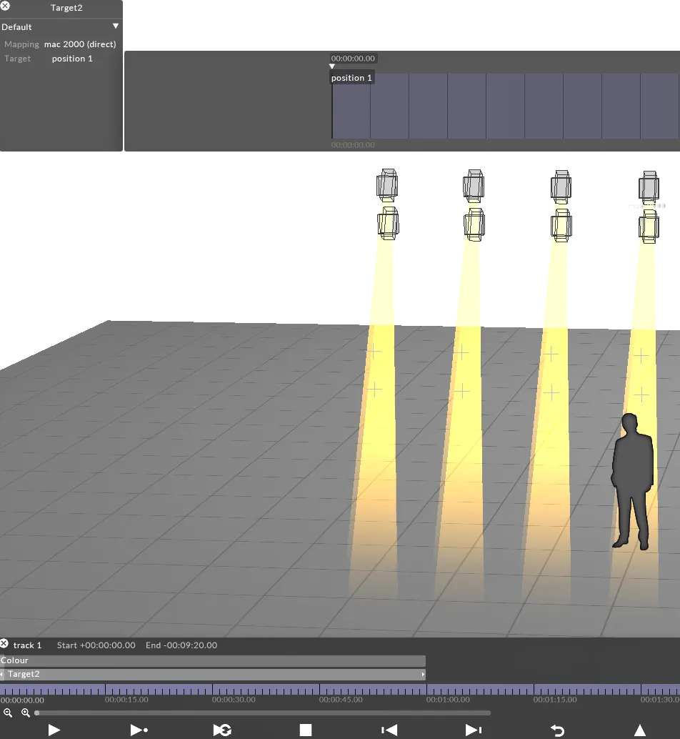Toggle the loop playback icon

(x=222, y=730)
